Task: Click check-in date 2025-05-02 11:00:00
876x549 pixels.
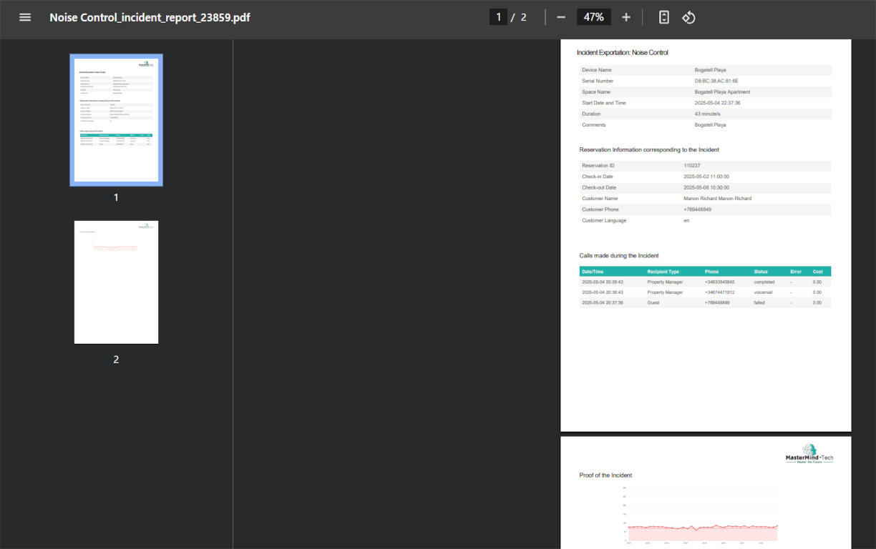Action: [706, 176]
